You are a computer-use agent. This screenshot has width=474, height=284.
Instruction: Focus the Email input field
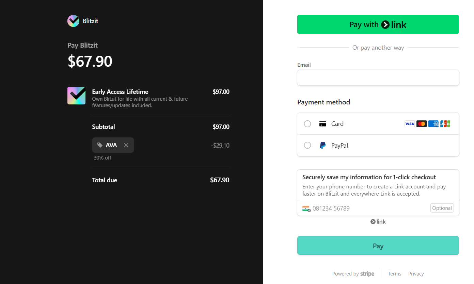point(378,78)
